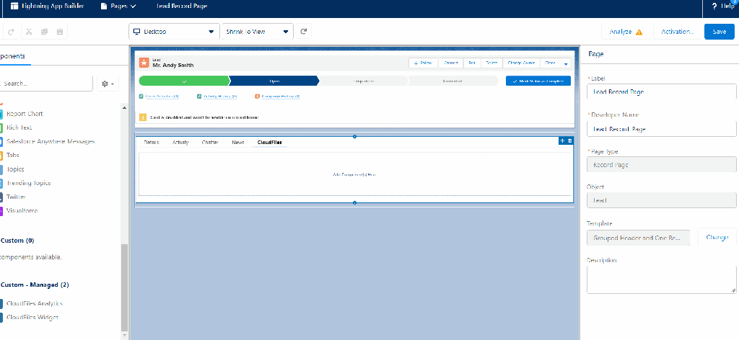Delete the Tabs component with trash icon
This screenshot has height=340, width=739.
pos(569,140)
